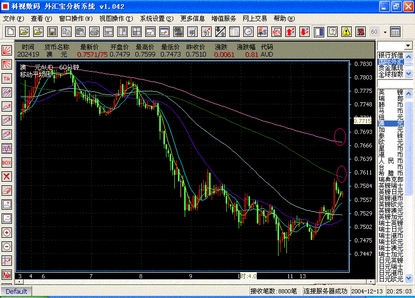This screenshot has width=415, height=298.
Task: Click the NEW news toolbar icon
Action: (276, 32)
